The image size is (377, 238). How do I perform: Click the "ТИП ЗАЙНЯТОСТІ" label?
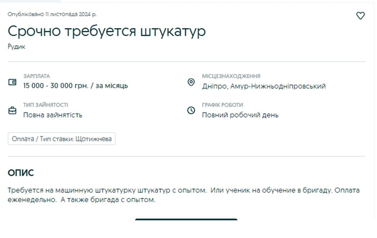[x=46, y=105]
